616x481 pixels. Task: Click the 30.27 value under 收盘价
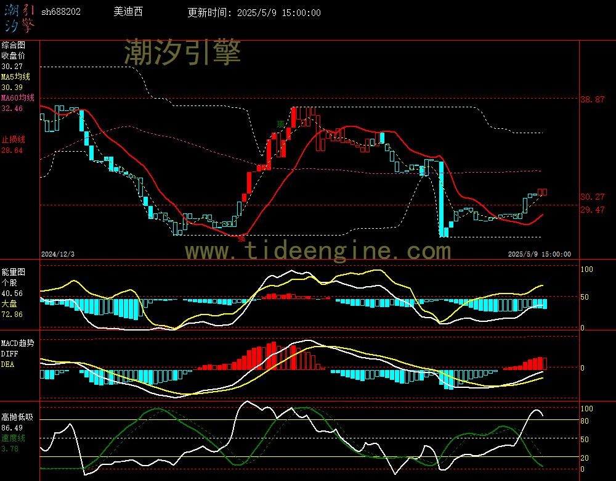pyautogui.click(x=12, y=67)
